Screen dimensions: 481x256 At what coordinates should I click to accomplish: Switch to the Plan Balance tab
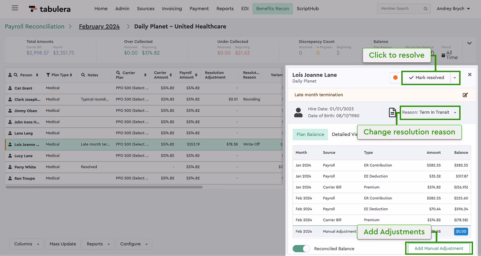(x=310, y=134)
